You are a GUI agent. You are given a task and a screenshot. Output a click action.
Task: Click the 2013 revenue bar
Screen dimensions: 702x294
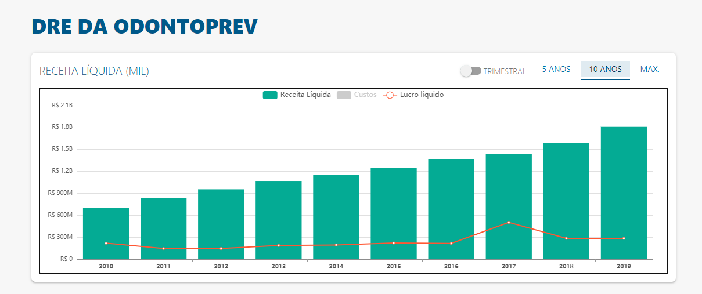(x=278, y=220)
